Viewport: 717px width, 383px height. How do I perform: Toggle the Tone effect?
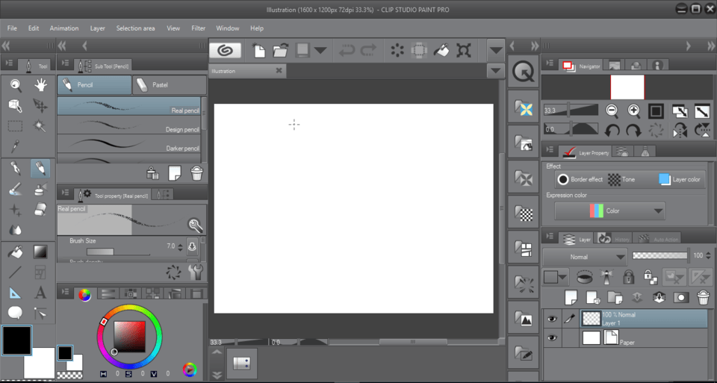pos(621,180)
